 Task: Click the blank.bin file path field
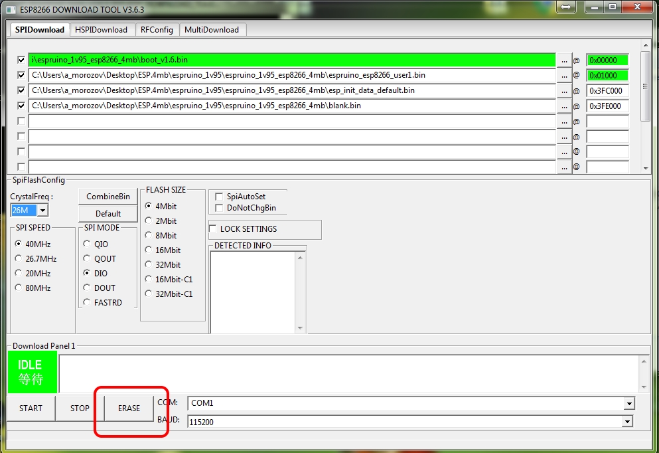coord(292,106)
